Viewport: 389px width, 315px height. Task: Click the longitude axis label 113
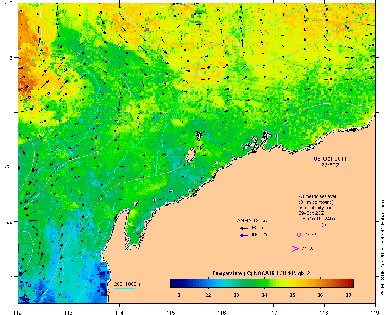[x=69, y=312]
